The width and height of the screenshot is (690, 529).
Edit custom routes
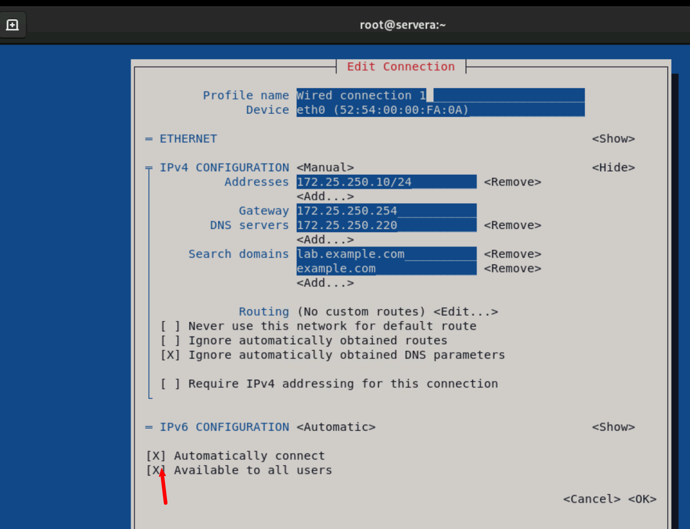pyautogui.click(x=465, y=311)
